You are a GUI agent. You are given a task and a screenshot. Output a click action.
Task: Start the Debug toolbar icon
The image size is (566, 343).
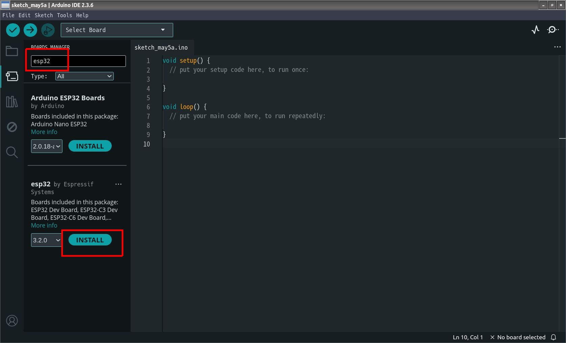tap(48, 30)
